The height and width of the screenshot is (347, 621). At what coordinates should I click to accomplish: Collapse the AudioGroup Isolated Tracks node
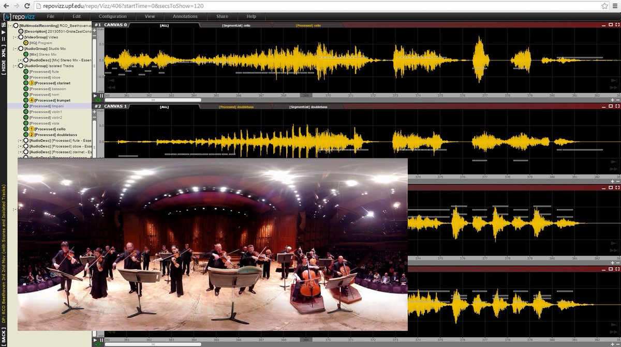click(x=15, y=66)
